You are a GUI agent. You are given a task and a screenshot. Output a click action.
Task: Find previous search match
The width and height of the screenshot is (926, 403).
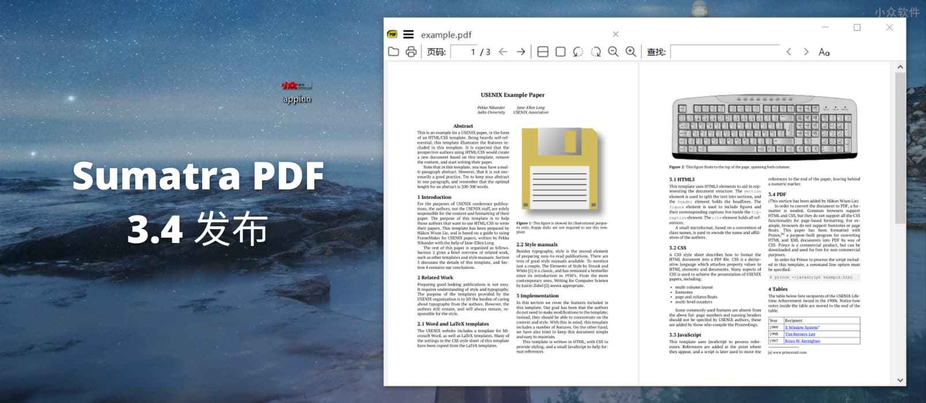[789, 52]
